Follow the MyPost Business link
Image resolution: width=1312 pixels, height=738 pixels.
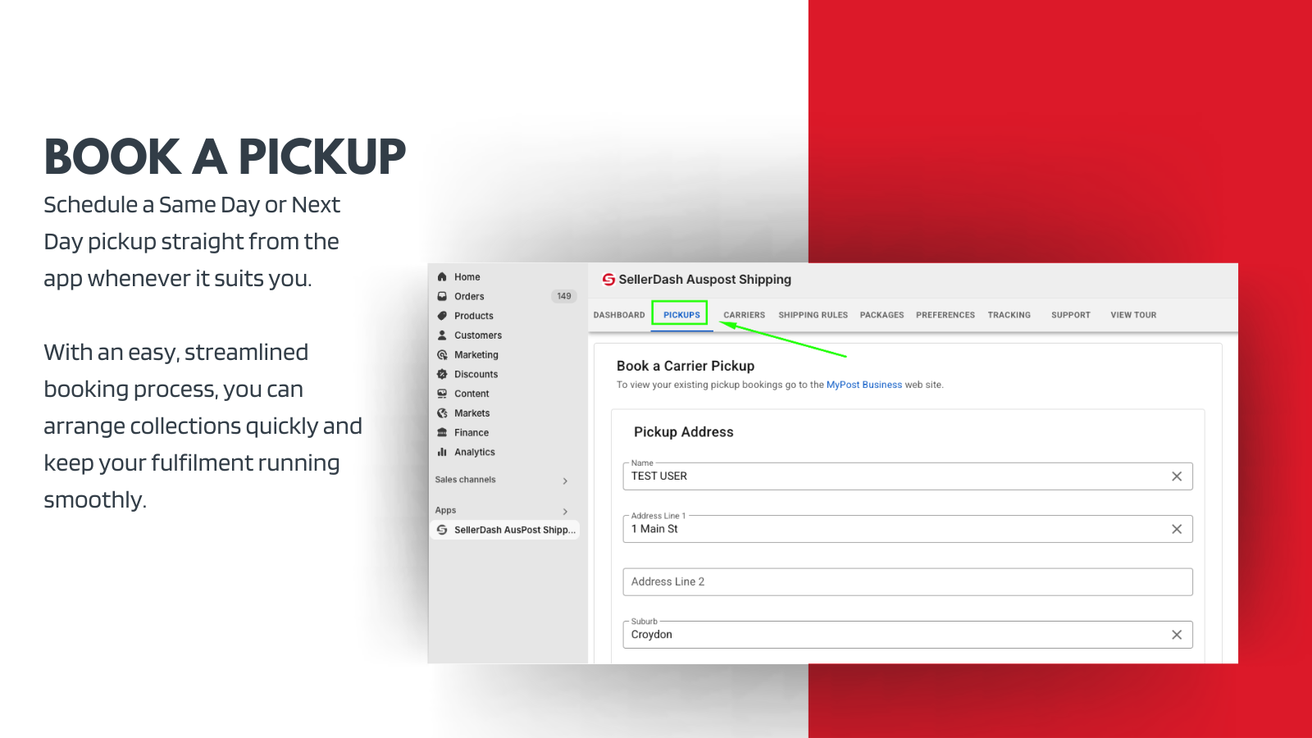point(864,385)
